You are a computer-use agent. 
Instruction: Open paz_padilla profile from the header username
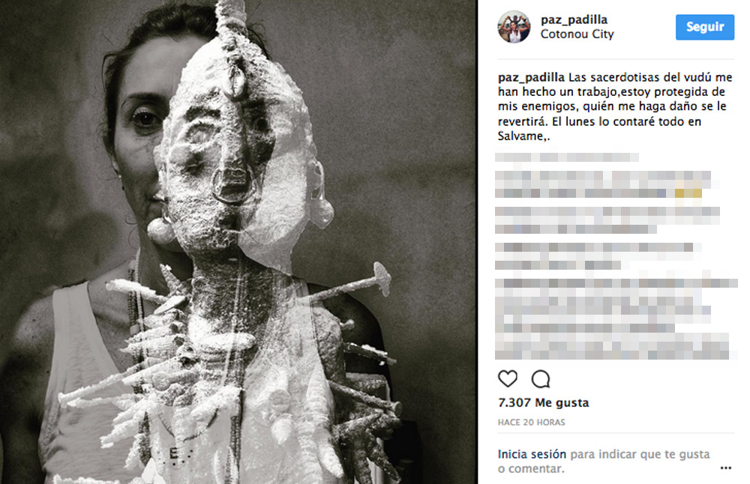click(x=574, y=19)
